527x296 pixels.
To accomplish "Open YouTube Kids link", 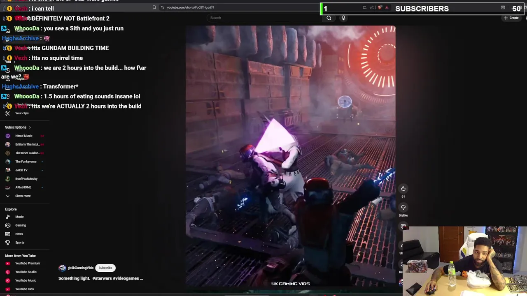I will (20, 289).
